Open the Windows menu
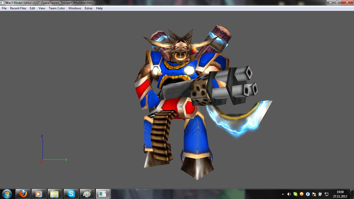The width and height of the screenshot is (354, 199). click(75, 8)
